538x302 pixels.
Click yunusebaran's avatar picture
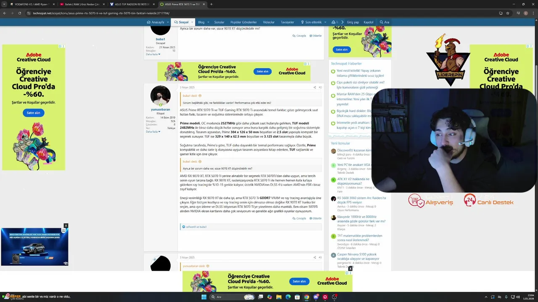[161, 96]
